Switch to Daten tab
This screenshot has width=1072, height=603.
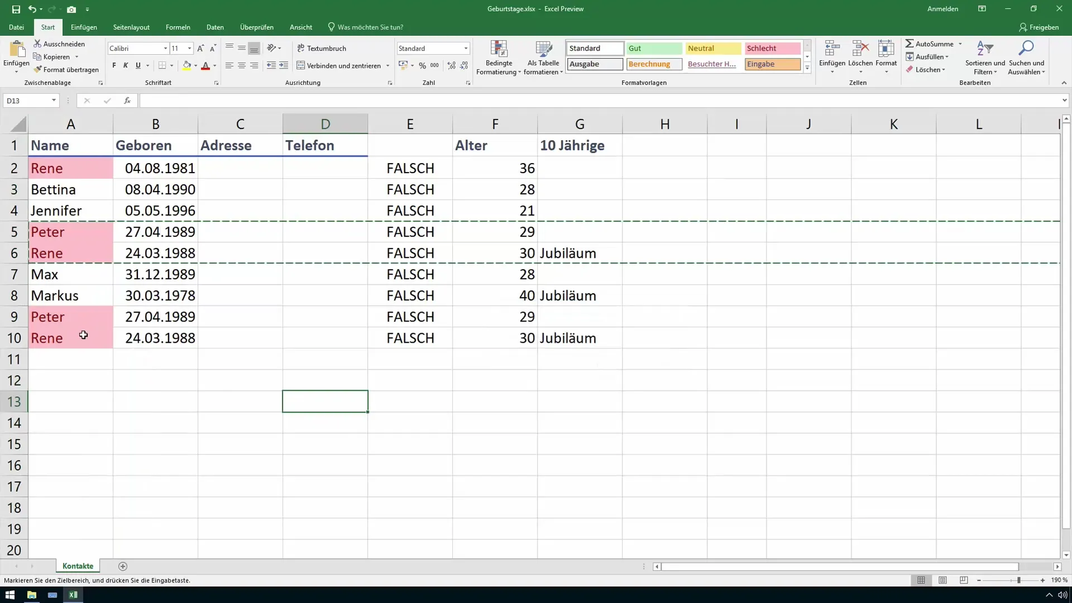pyautogui.click(x=215, y=27)
